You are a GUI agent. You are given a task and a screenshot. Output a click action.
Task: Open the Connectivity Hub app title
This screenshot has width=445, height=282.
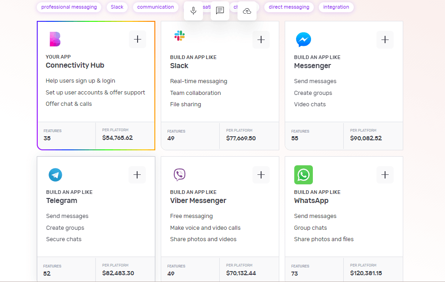tap(75, 65)
